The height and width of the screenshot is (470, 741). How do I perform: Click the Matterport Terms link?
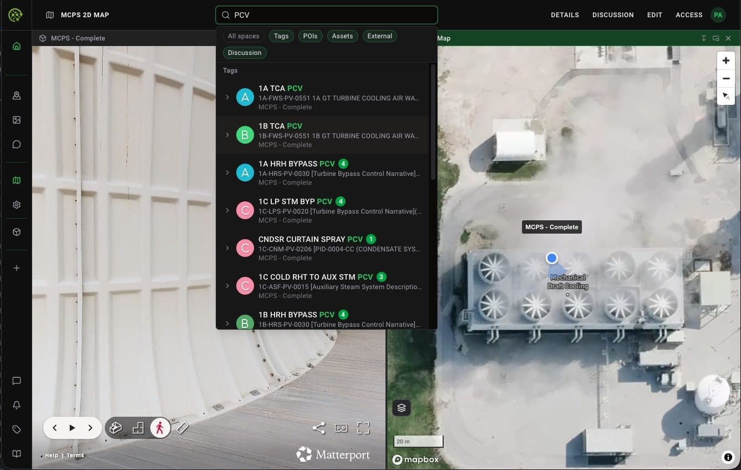pos(75,456)
